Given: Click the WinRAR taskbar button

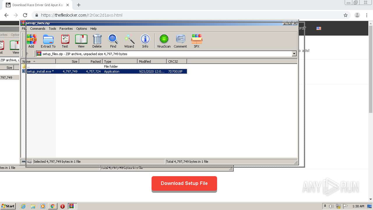Looking at the screenshot, I should click(72, 206).
